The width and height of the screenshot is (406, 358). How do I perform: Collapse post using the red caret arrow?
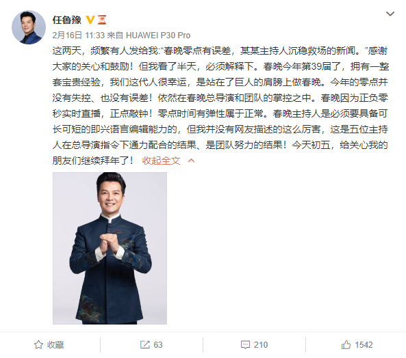tap(191, 161)
